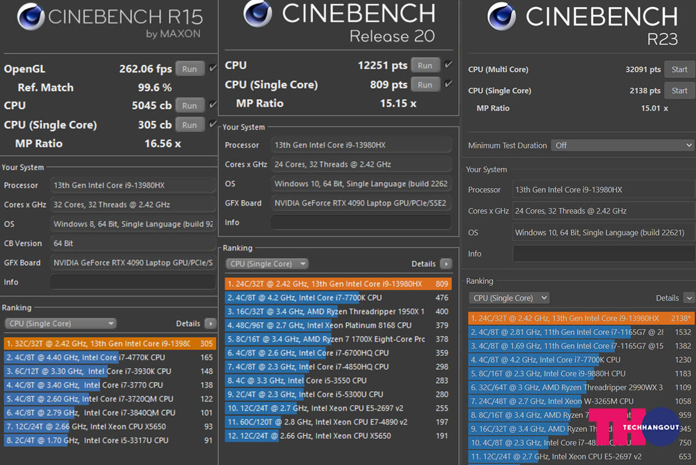Screen dimensions: 696x465
Task: Select the top i9-13980 ranking row in R15
Action: click(110, 343)
